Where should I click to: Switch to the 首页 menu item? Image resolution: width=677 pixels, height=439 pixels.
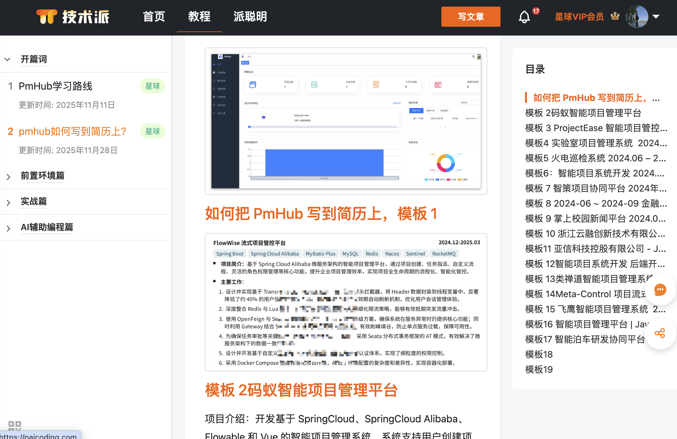coord(154,16)
